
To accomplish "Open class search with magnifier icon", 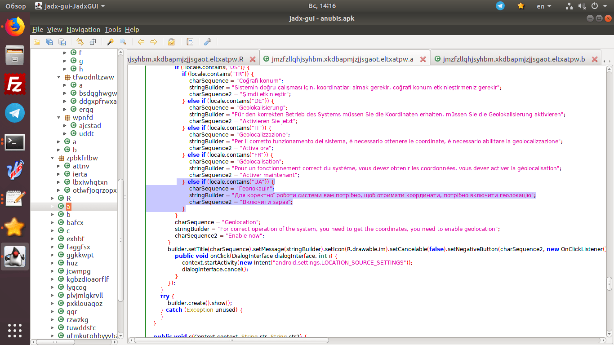I will 123,42.
